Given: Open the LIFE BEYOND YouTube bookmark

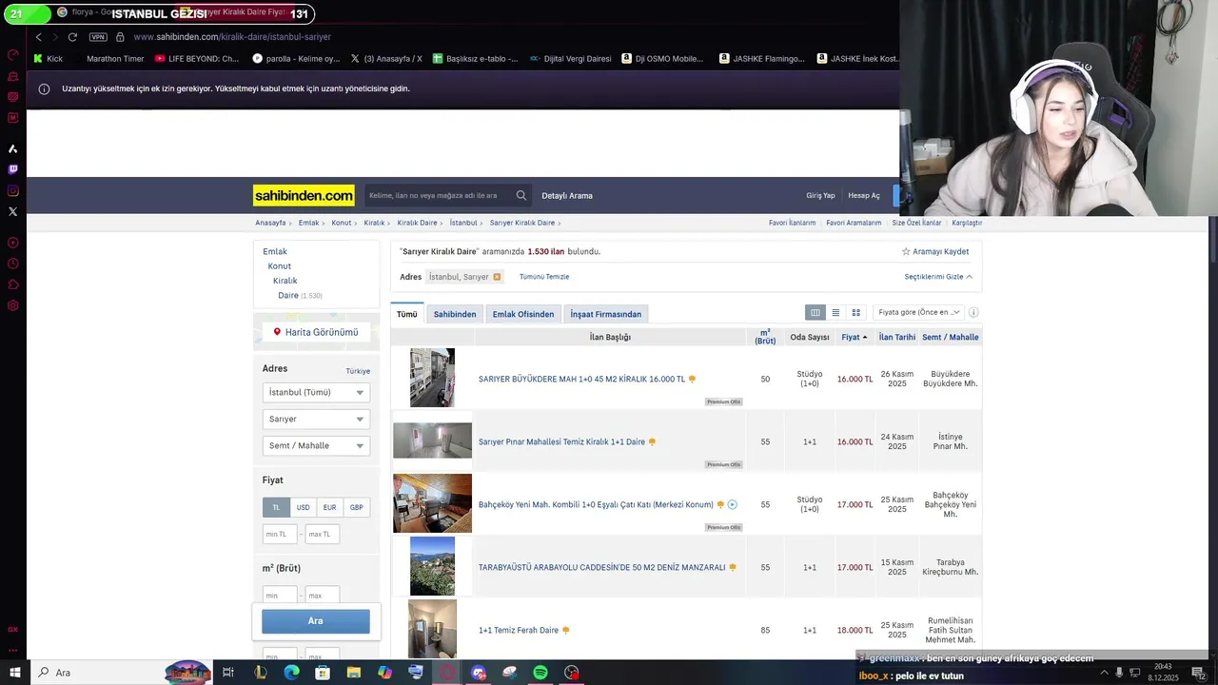Looking at the screenshot, I should [197, 58].
